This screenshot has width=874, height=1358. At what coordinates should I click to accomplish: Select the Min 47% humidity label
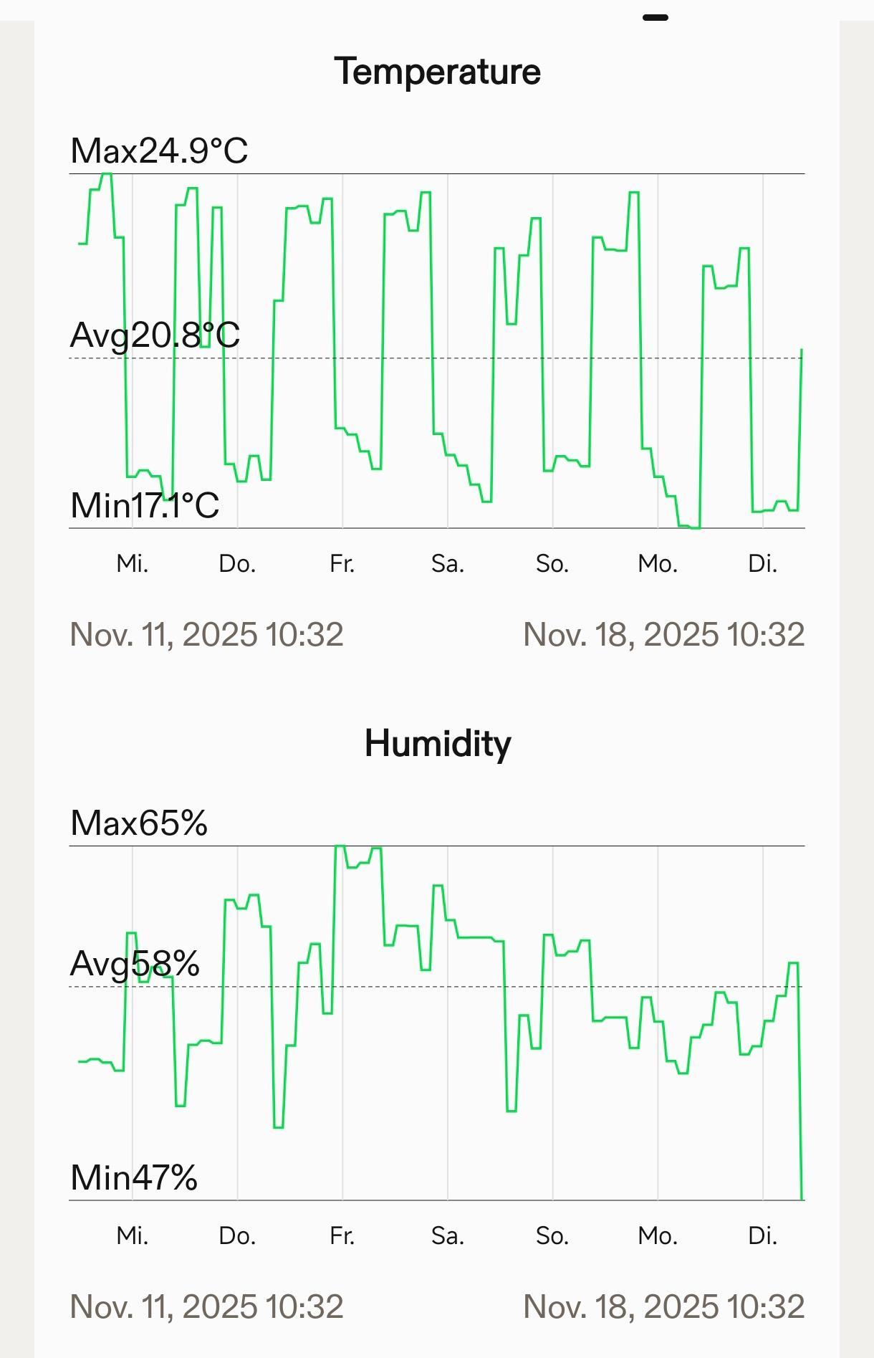coord(134,1177)
